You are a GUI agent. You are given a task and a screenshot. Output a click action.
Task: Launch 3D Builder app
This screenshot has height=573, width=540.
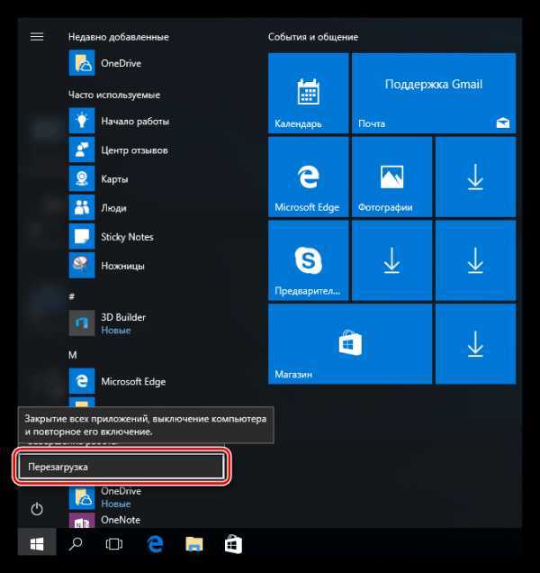click(107, 323)
